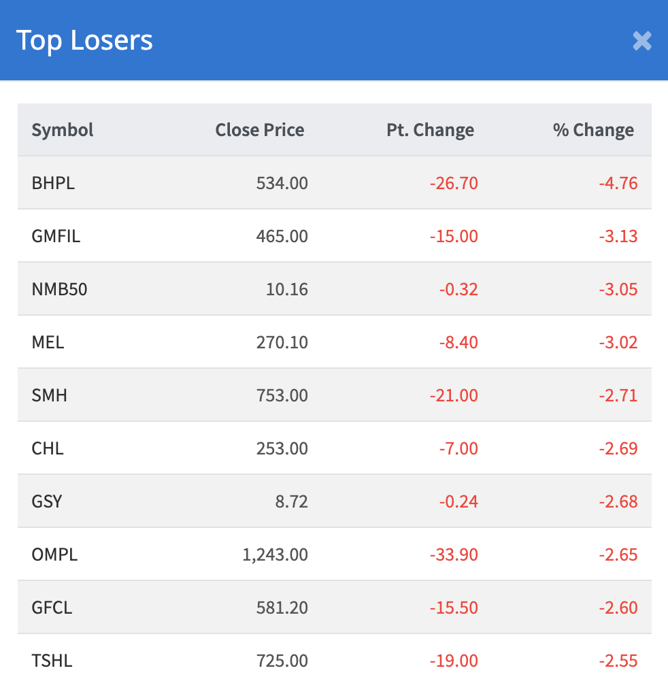Click the Top Losers title
This screenshot has height=679, width=668.
(84, 41)
